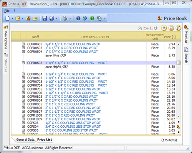Viewport: 192px width, 153px height.
Task: Click the ITEM DESCRIPTION column header
Action: tap(95, 37)
